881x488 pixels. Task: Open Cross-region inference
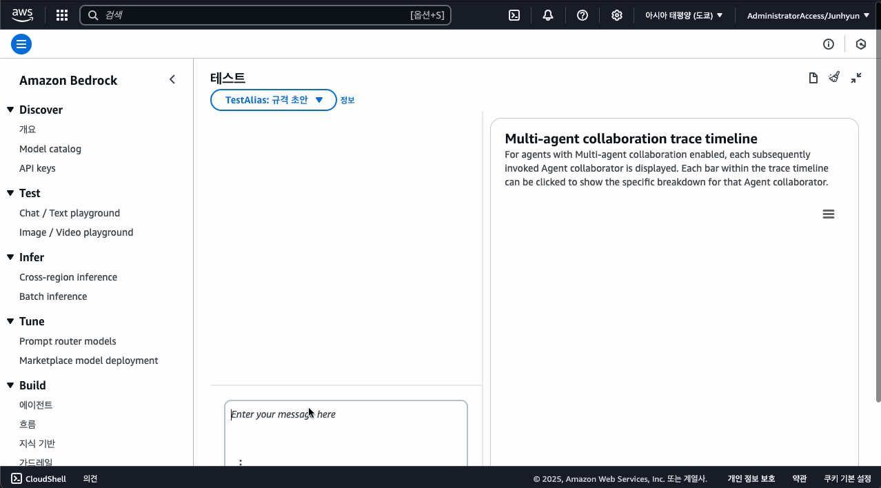[x=68, y=277]
